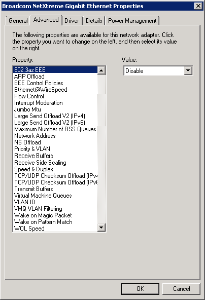Select Ethernet@WireSpeed property
The width and height of the screenshot is (205, 300).
click(55, 90)
